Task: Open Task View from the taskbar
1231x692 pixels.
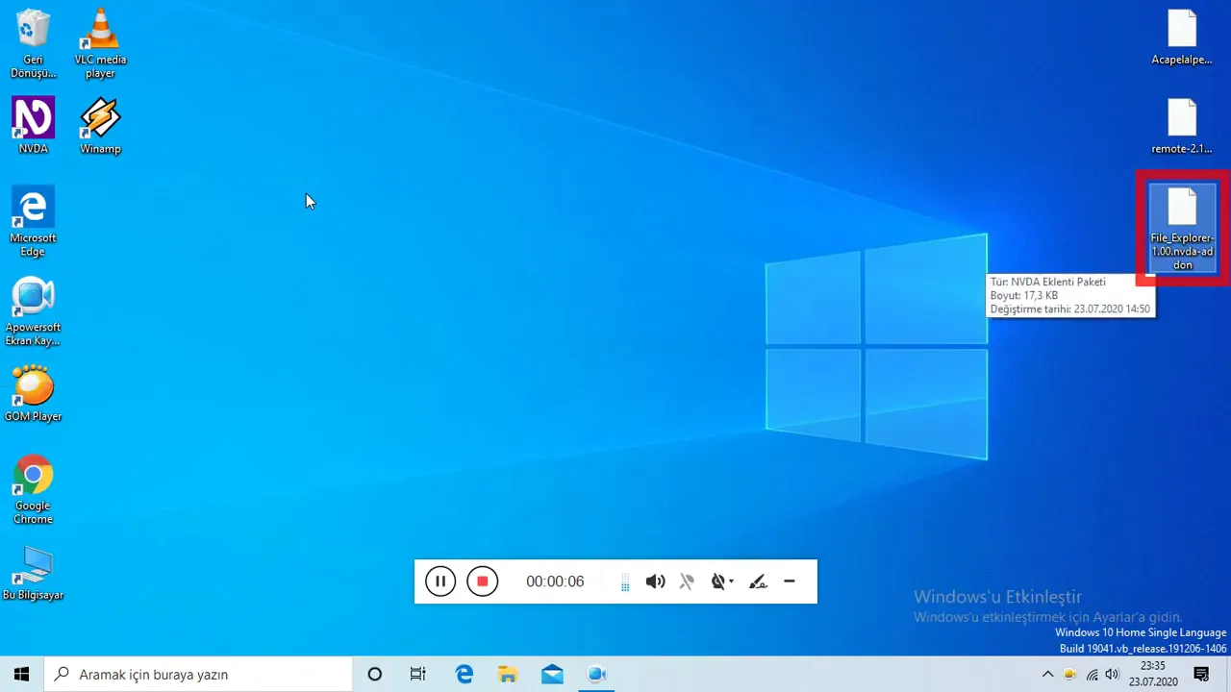Action: click(x=418, y=674)
